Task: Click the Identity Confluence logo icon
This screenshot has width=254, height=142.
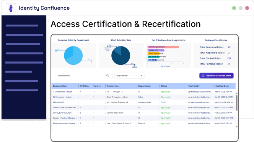Action: pyautogui.click(x=11, y=8)
